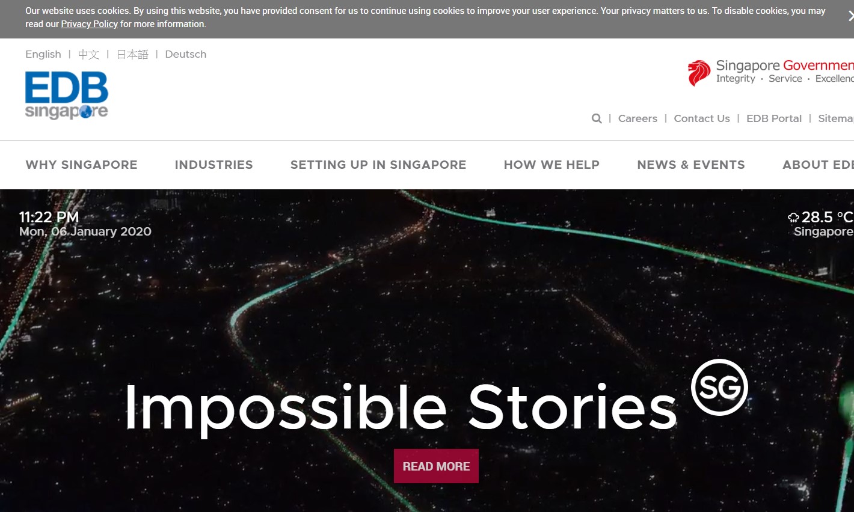Viewport: 854px width, 512px height.
Task: Click the SG circle logo
Action: point(719,387)
